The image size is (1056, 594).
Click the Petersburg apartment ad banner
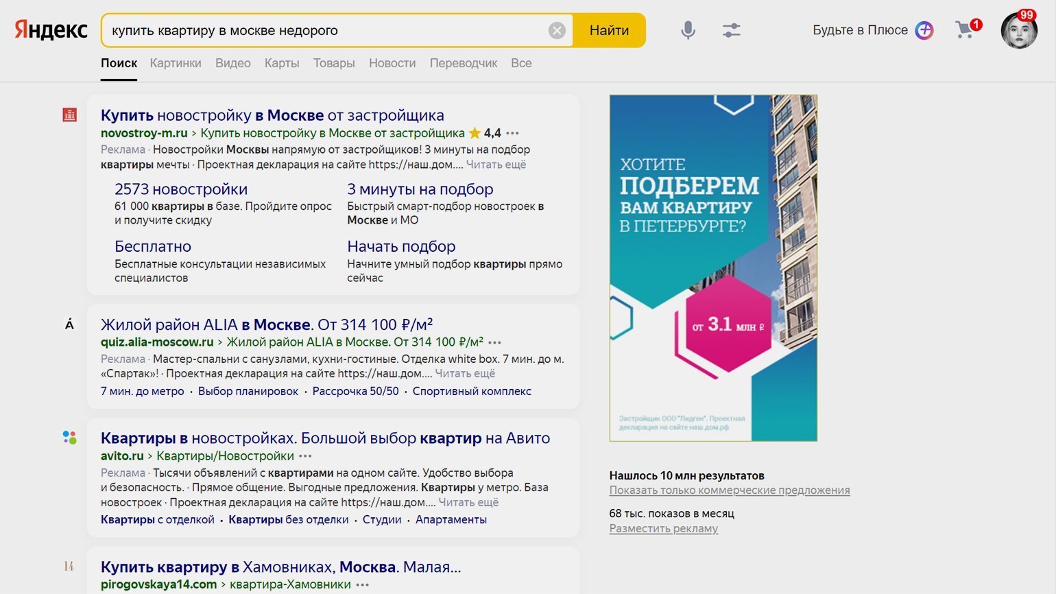tap(713, 268)
